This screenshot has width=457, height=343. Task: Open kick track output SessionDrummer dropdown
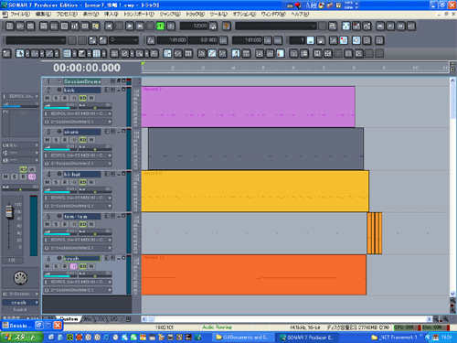pyautogui.click(x=78, y=122)
